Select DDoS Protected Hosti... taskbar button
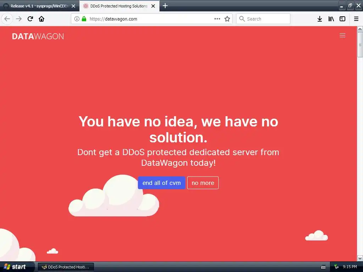The height and width of the screenshot is (272, 363). [x=66, y=267]
